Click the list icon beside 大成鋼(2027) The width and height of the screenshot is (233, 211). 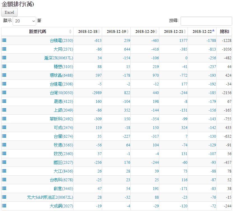coord(4,206)
